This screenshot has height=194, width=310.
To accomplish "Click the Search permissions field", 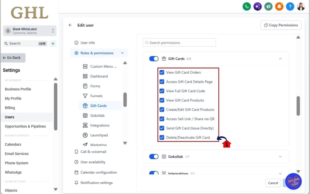I will coord(179,42).
